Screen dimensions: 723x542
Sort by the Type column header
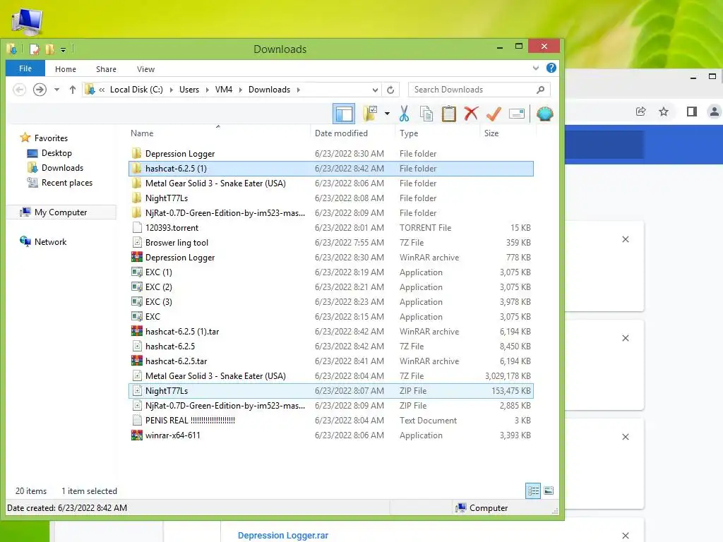tap(409, 133)
